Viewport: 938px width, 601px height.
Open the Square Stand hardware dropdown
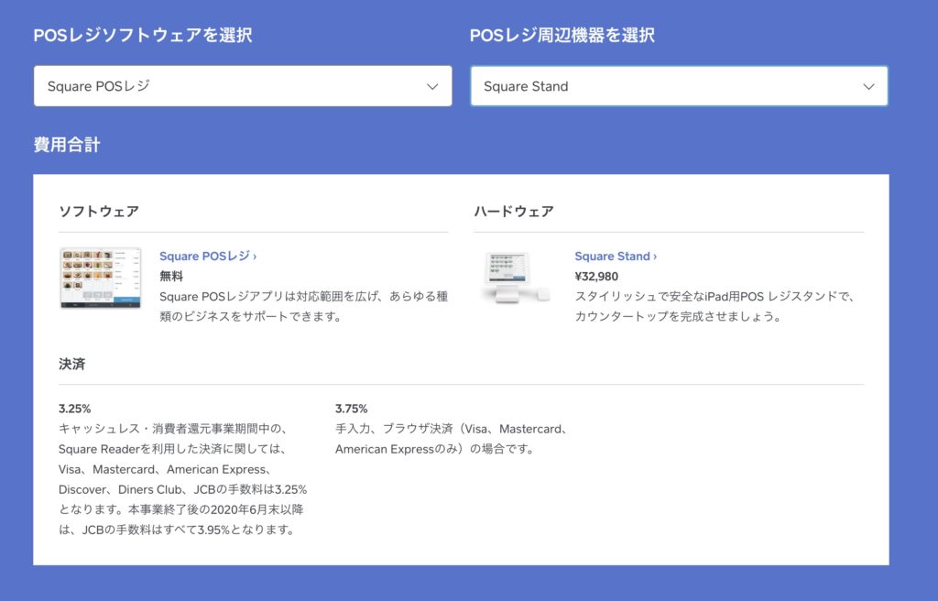(679, 86)
